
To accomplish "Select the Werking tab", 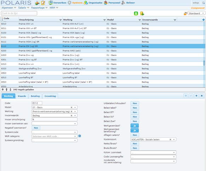I will [x=8, y=96].
